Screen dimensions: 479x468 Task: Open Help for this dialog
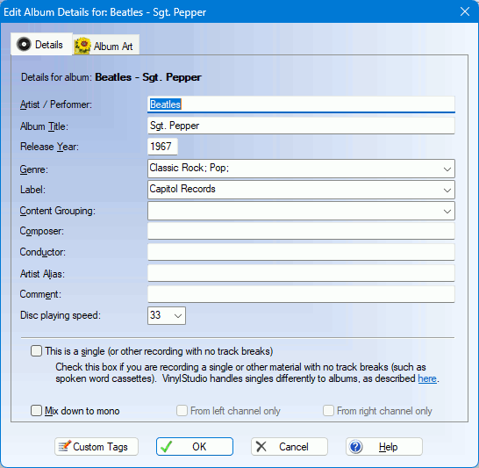384,447
